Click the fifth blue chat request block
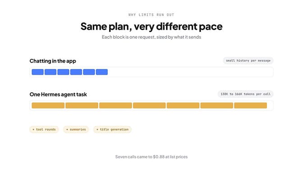Viewport: 303px width, 170px height. click(89, 72)
